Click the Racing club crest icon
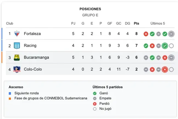This screenshot has width=178, height=119. (x=17, y=45)
